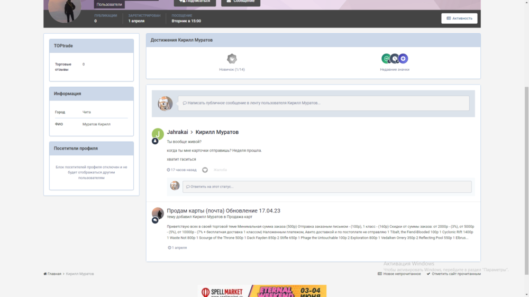Click the Сообщение message button
This screenshot has height=297, width=529.
point(241,2)
